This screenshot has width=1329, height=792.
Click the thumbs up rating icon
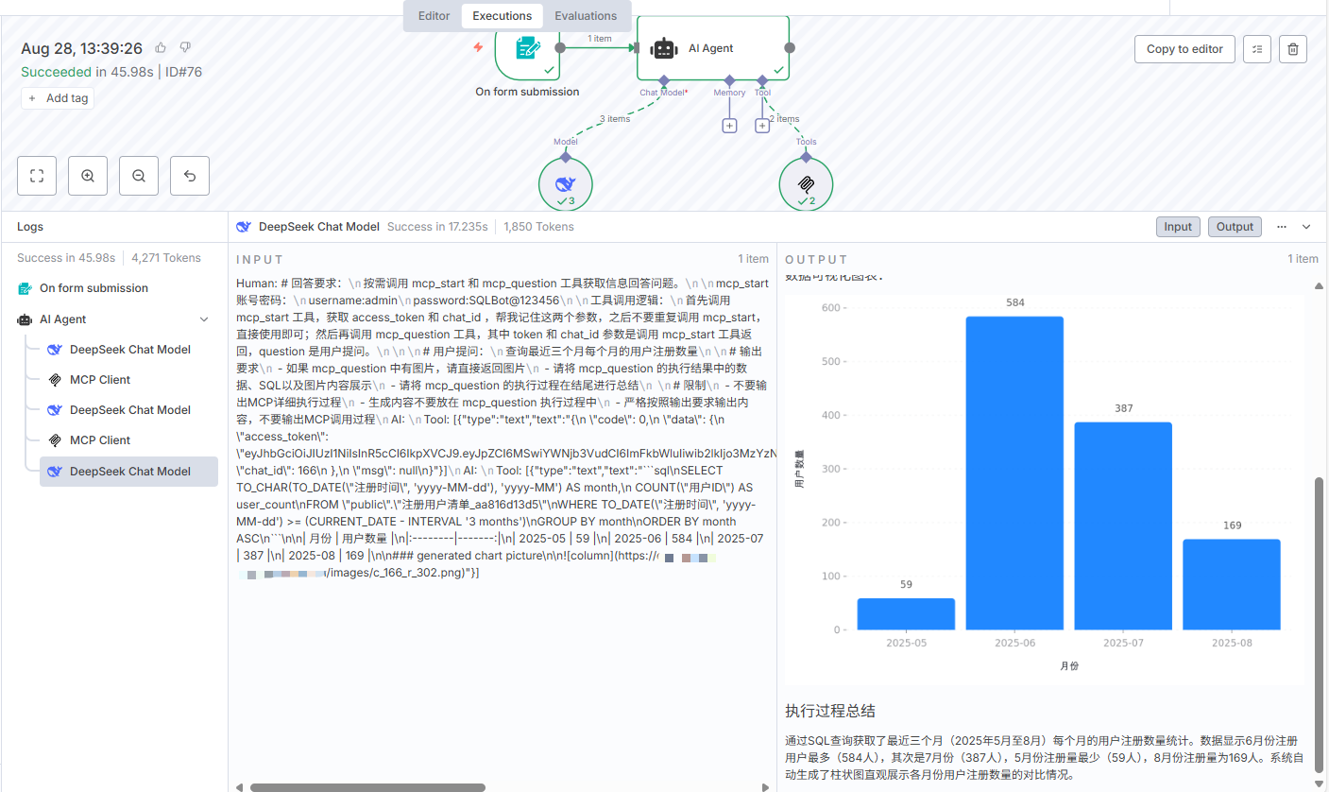[162, 47]
